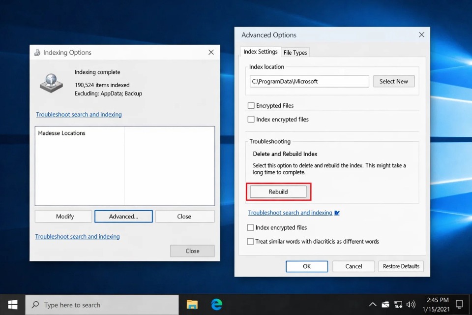
Task: Open the File Explorer from the taskbar
Action: tap(192, 304)
